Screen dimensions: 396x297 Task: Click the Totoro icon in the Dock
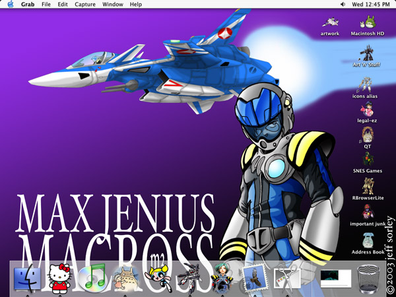[125, 279]
